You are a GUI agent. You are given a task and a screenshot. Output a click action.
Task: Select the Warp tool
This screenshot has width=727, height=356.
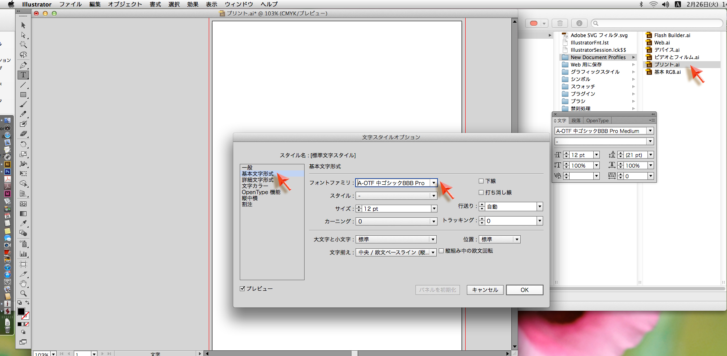point(23,164)
